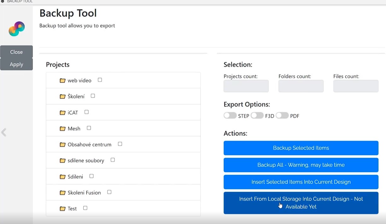The width and height of the screenshot is (386, 224).
Task: Click the sdilene soubory folder icon
Action: (62, 161)
